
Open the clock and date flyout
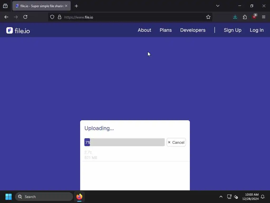pyautogui.click(x=250, y=197)
